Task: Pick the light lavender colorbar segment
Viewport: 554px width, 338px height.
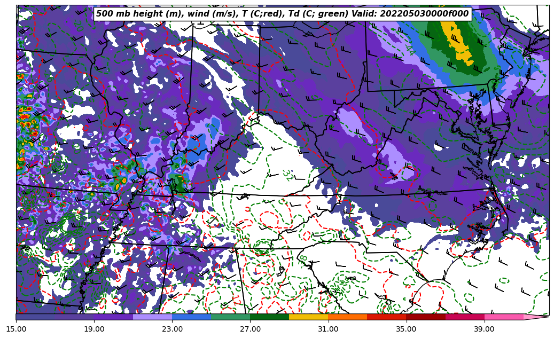Action: (x=152, y=317)
